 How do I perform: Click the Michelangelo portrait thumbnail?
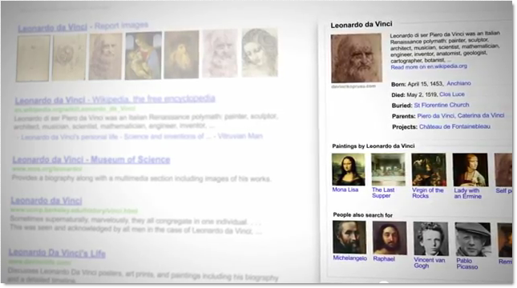[x=349, y=238]
